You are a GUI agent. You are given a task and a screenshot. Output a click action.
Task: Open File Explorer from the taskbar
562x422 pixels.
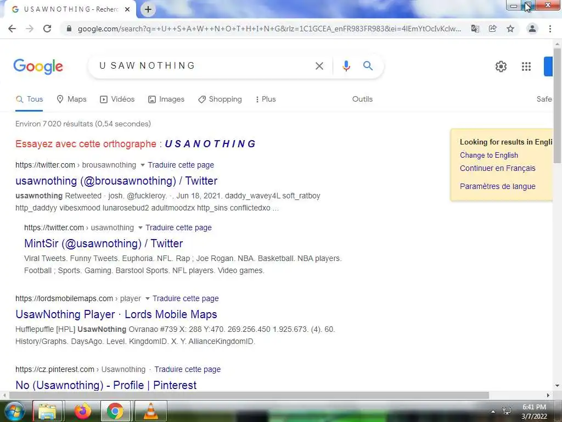[47, 412]
